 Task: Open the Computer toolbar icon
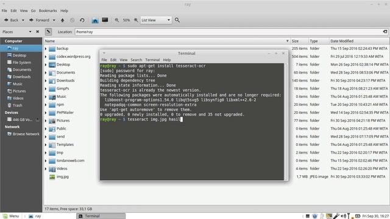[x=105, y=20]
